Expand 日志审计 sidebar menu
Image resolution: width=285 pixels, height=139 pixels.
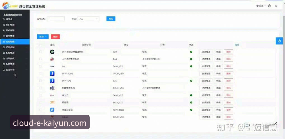[x=15, y=69]
